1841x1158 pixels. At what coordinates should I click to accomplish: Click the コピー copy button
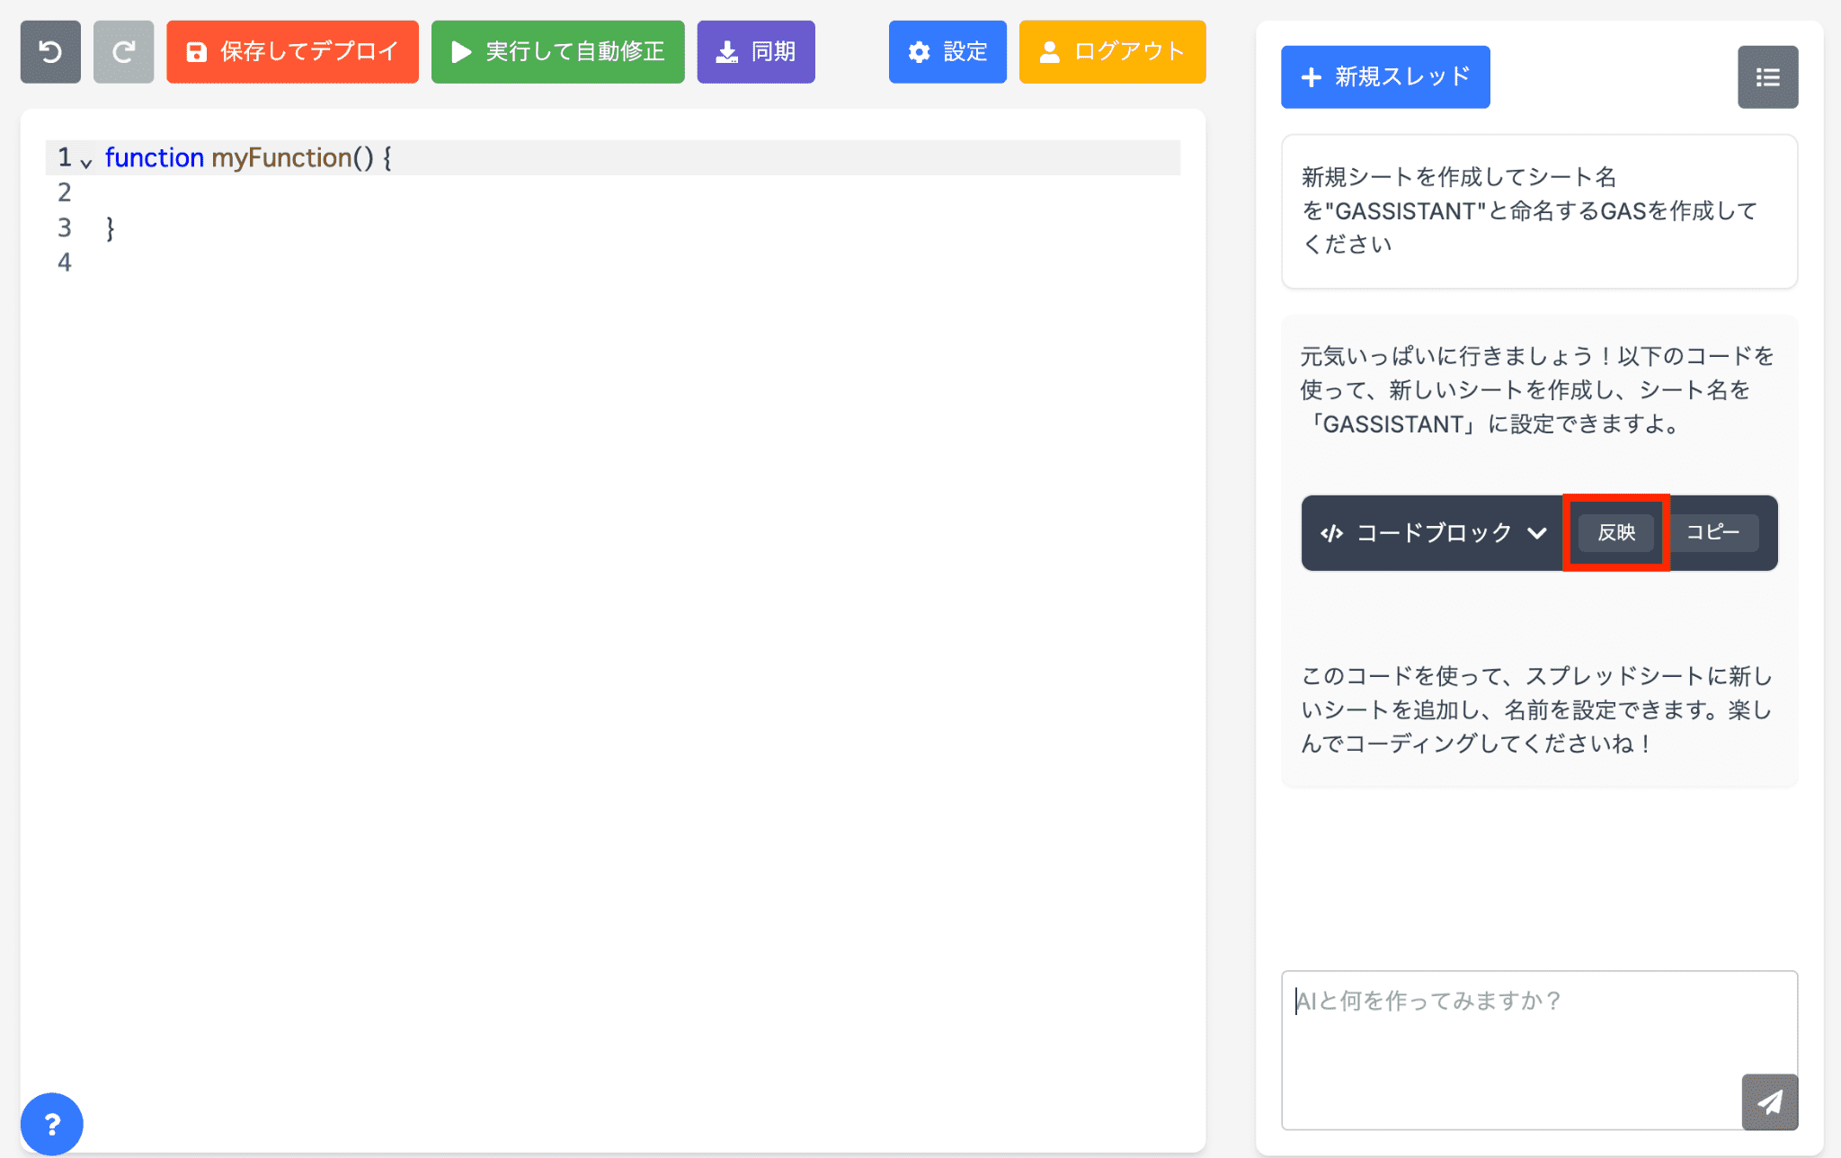(x=1712, y=532)
